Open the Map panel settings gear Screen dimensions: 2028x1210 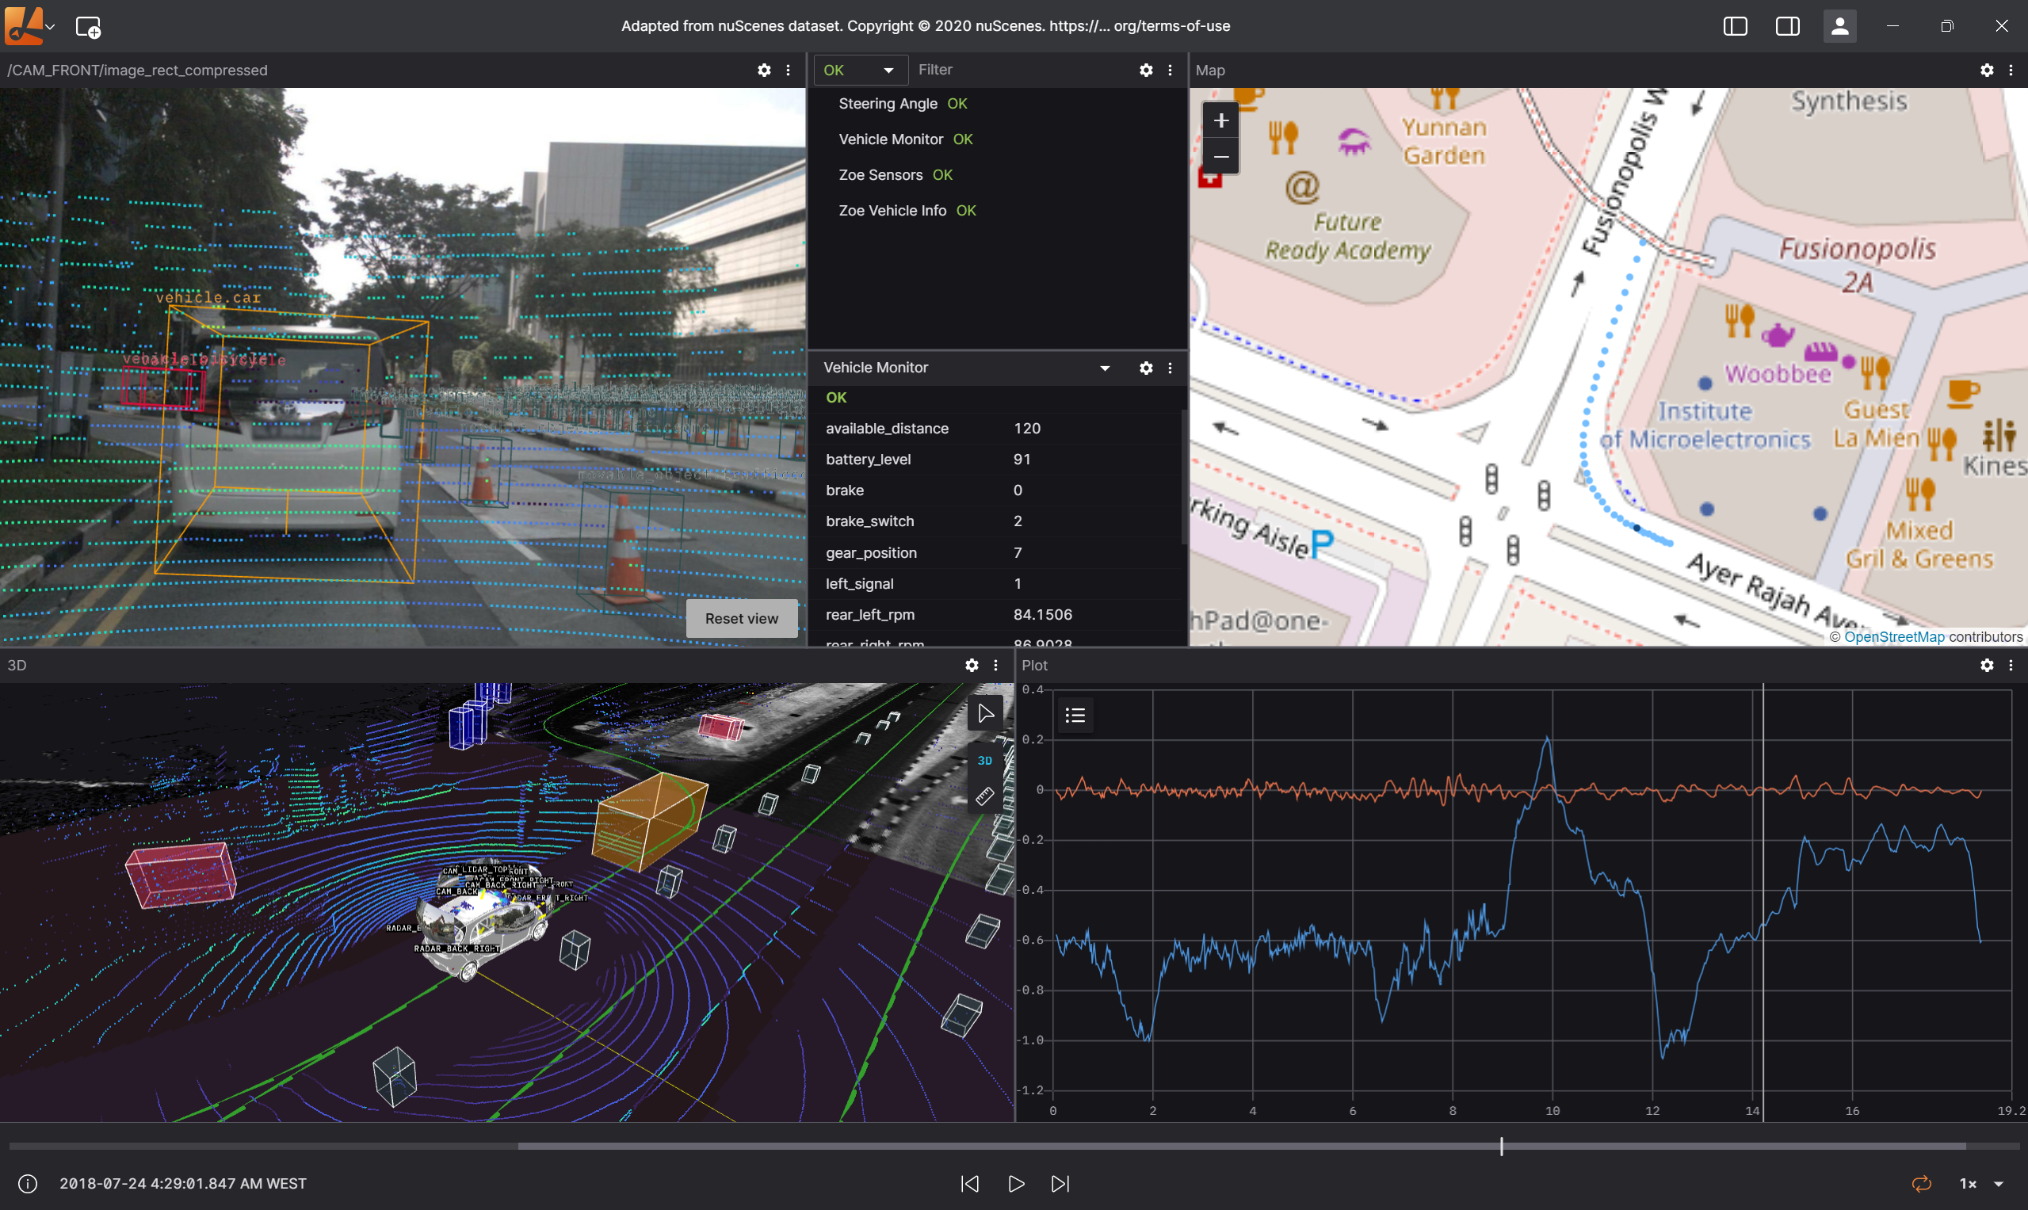click(1987, 70)
